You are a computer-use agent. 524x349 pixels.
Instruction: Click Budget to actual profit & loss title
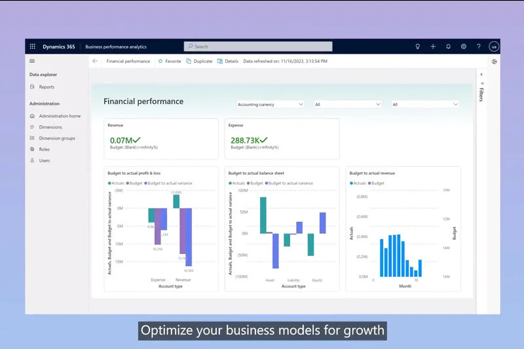134,173
